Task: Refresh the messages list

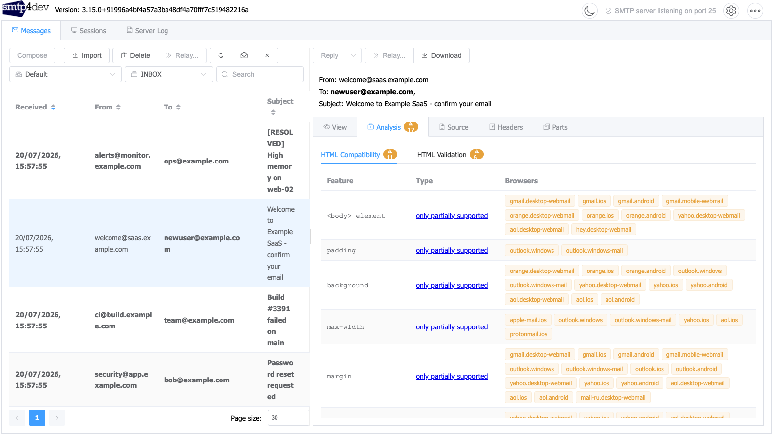Action: [x=221, y=55]
